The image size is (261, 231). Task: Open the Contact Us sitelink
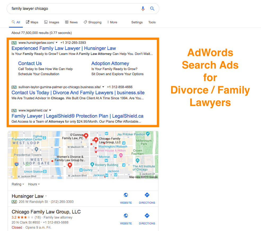30,63
